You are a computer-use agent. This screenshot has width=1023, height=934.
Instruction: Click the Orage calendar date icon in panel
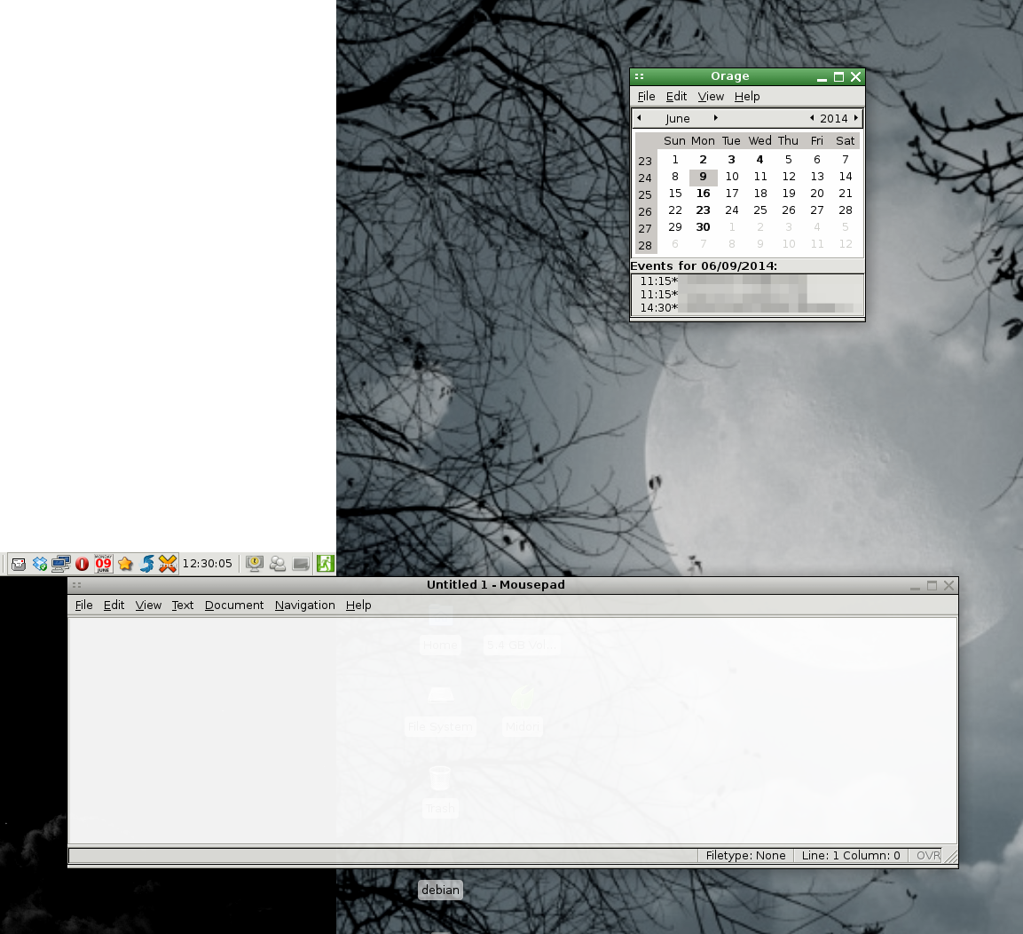(x=104, y=564)
